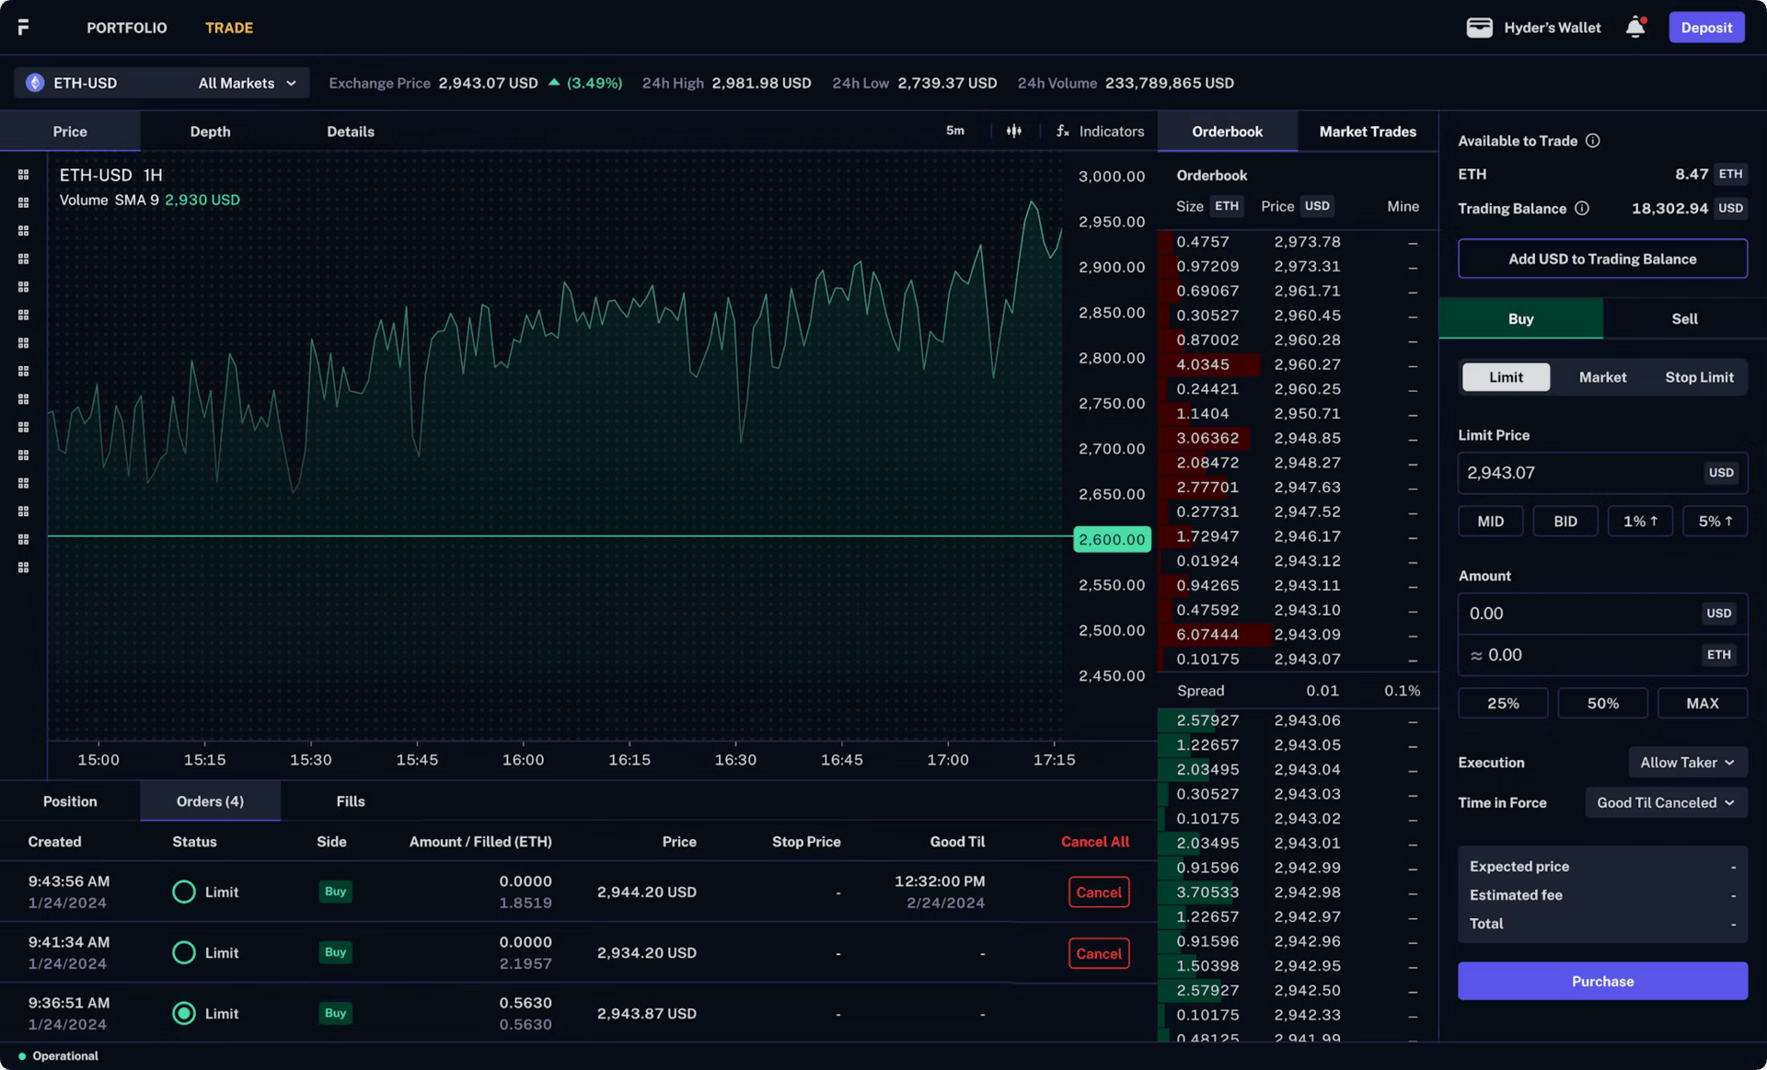Select the Sell side toggle
1767x1070 pixels.
click(1684, 319)
